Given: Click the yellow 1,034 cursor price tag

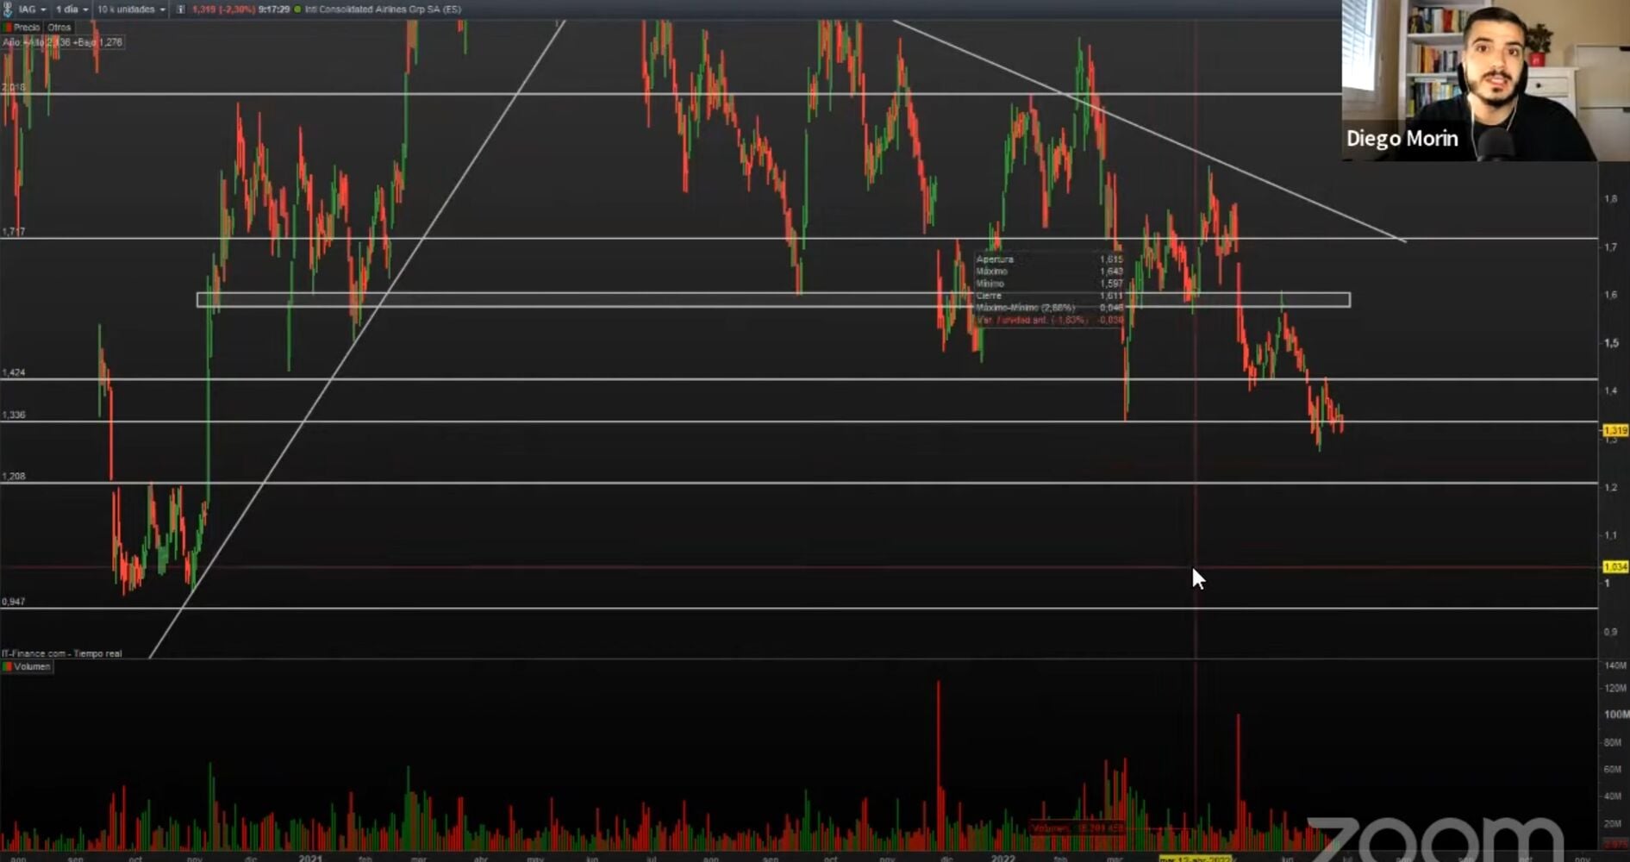Looking at the screenshot, I should click(1615, 566).
